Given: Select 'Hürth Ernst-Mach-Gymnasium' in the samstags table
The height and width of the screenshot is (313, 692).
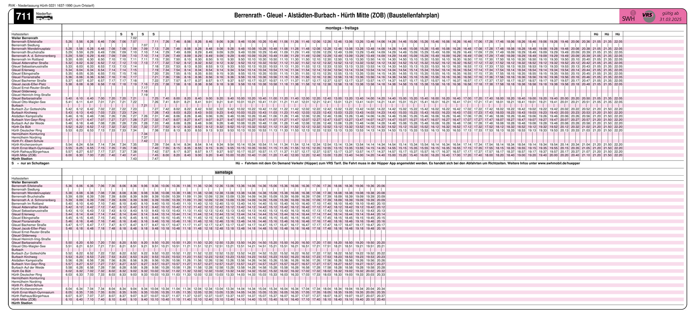Looking at the screenshot, I should [x=32, y=292].
